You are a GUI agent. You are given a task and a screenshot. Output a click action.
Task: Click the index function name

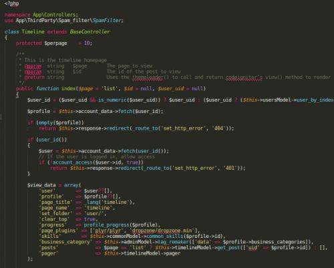(69, 88)
